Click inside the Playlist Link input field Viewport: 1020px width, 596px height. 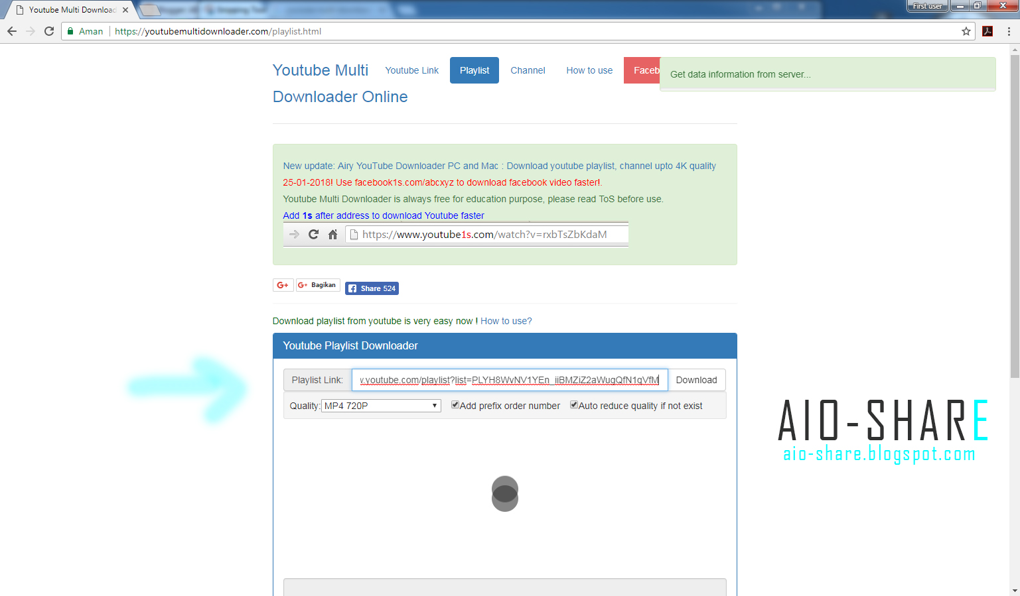(x=510, y=379)
